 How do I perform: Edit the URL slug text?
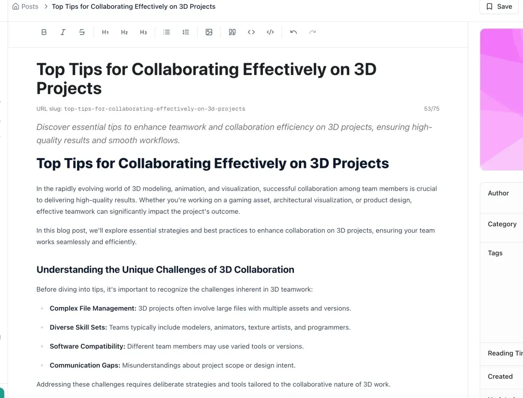pyautogui.click(x=154, y=109)
